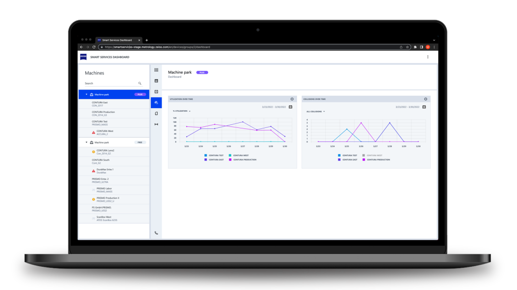Screen dimensions: 517x290
Task: Open the grid overview icon in sidebar
Action: pyautogui.click(x=156, y=70)
